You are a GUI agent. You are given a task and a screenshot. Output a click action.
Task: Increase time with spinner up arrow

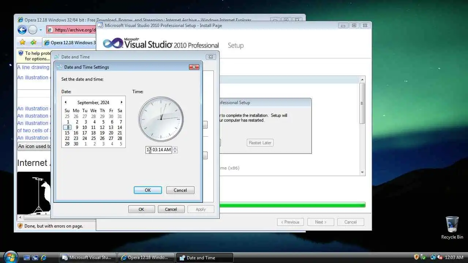coord(175,148)
